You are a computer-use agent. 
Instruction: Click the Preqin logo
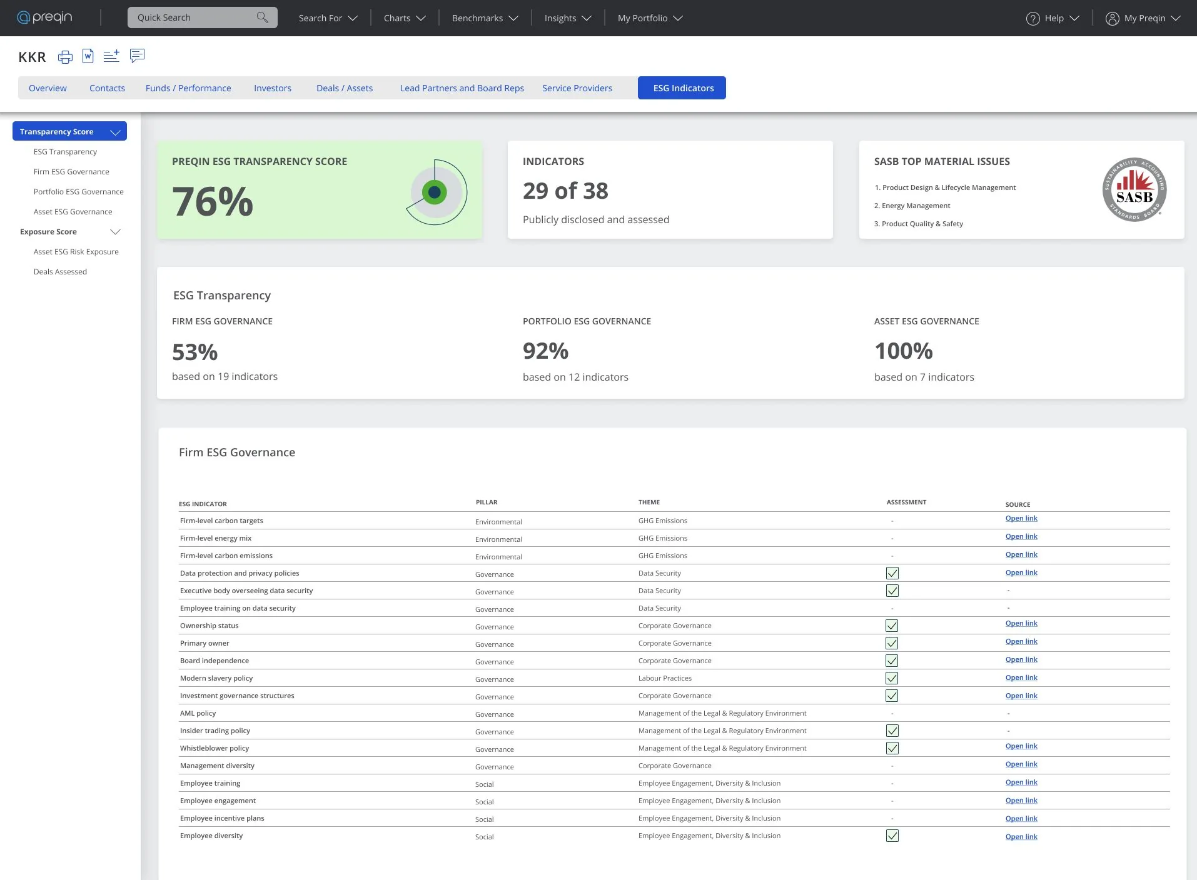point(44,17)
